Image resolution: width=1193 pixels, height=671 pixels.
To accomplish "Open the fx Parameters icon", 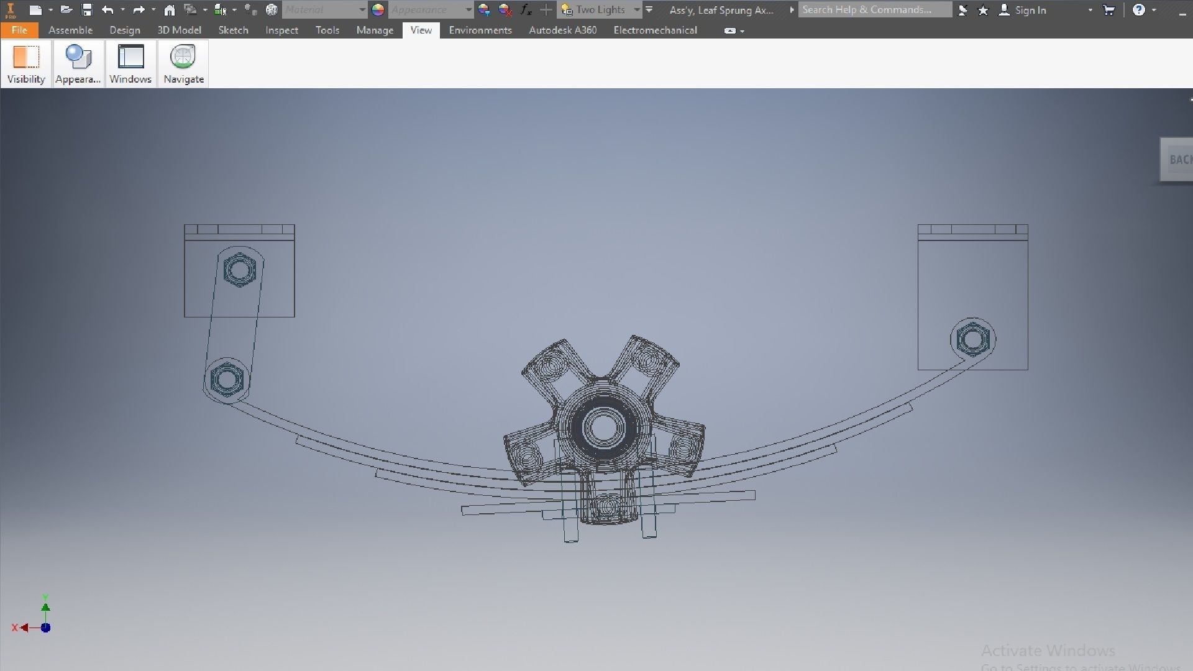I will (526, 10).
